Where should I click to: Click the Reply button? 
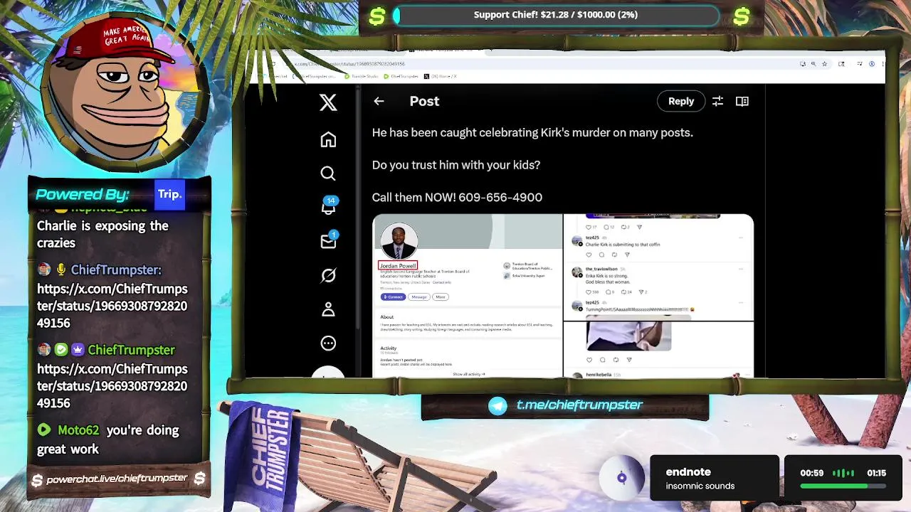coord(681,101)
